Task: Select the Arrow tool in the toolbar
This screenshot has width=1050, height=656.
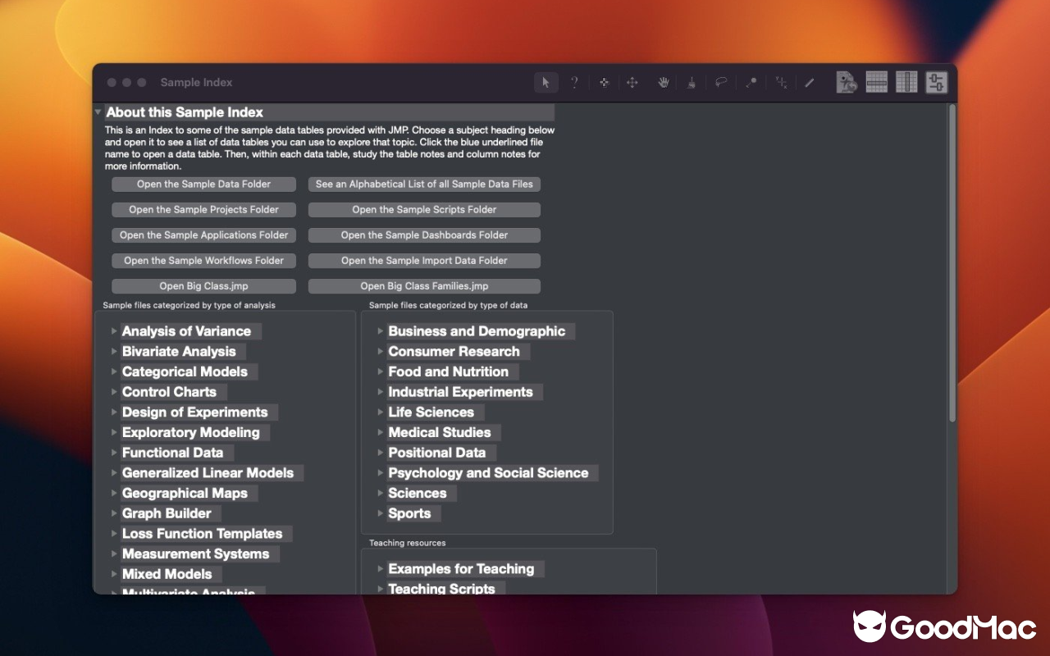Action: [x=545, y=82]
